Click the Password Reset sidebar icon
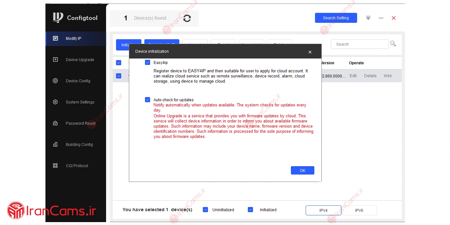The image size is (450, 225). (55, 123)
